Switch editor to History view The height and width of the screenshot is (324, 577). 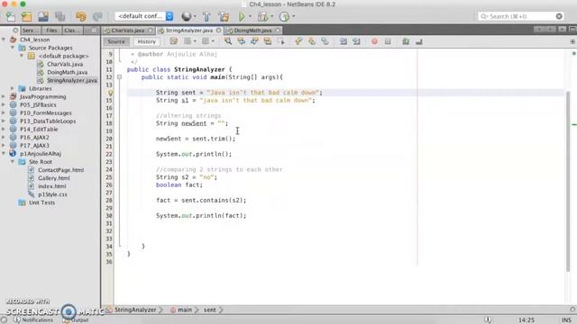coord(146,41)
